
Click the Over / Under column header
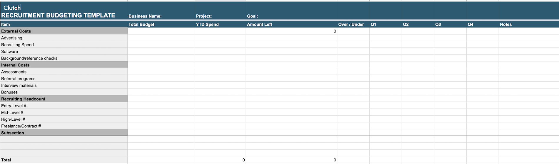351,24
